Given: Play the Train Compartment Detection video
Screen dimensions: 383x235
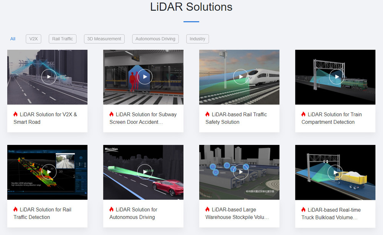Looking at the screenshot, I should [x=336, y=77].
